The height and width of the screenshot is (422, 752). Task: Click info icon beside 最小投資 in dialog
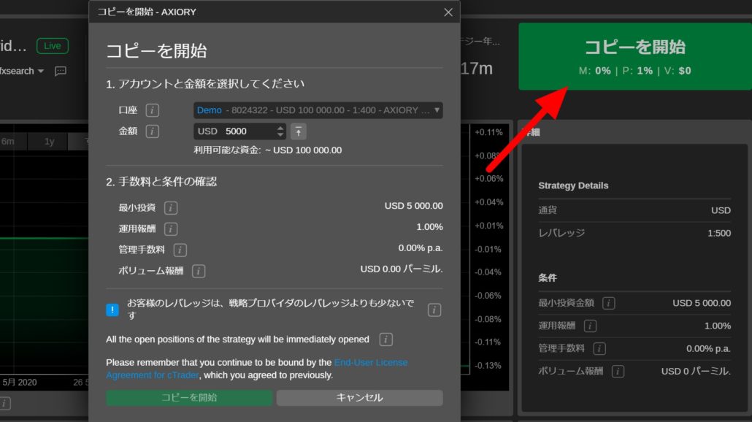[x=171, y=207]
